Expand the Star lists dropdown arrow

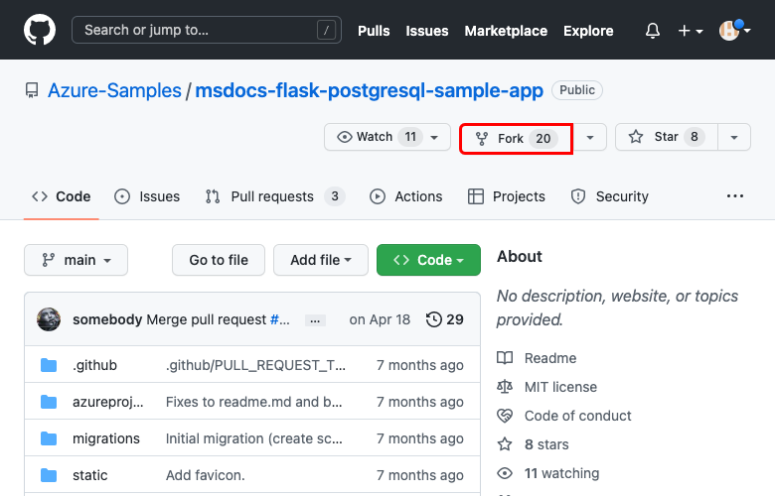pos(734,137)
